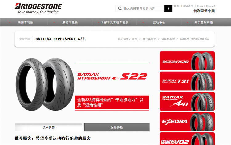
Task: Expand the 乘用车轮胎 dropdown menu
Action: 26,22
